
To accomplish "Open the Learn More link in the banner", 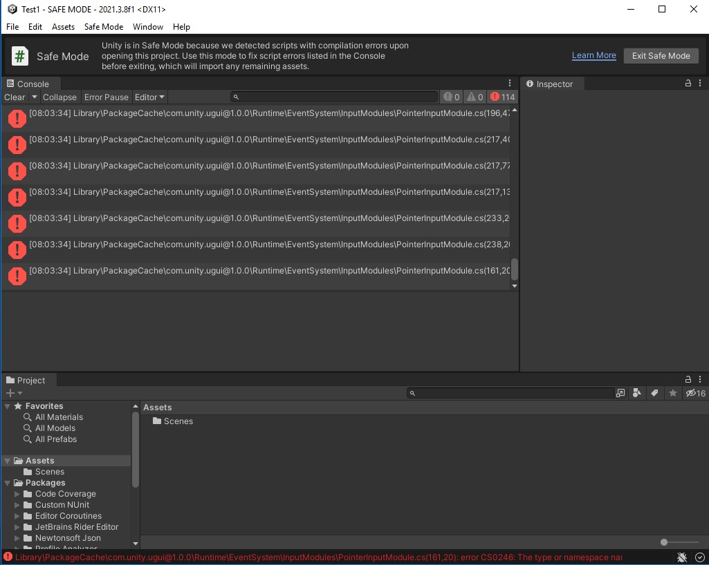I will click(593, 55).
